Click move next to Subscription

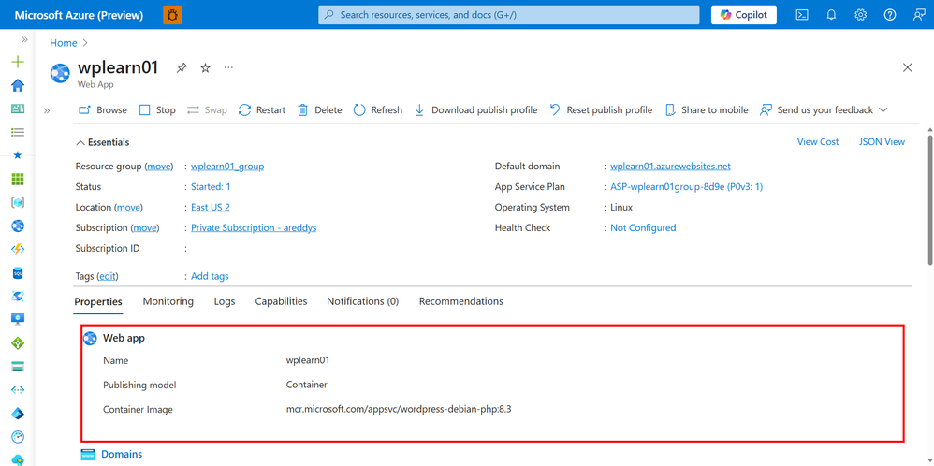point(144,227)
